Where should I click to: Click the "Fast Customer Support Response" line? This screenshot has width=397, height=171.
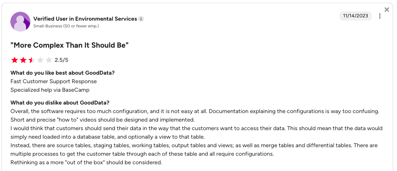coord(54,81)
